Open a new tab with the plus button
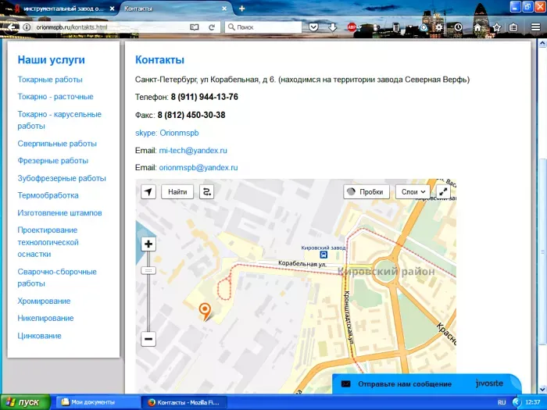 (x=241, y=9)
